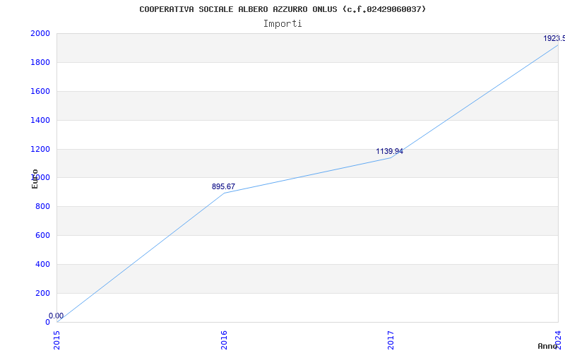Viewport: 565px width, 353px height.
Task: Click the 1800 y-axis tick label
Action: click(x=40, y=62)
